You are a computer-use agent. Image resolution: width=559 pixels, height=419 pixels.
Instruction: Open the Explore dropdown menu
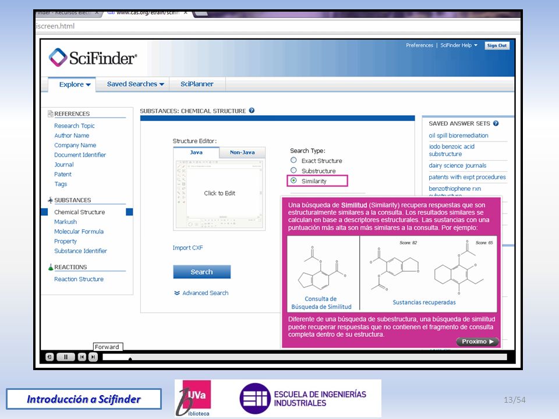click(75, 84)
